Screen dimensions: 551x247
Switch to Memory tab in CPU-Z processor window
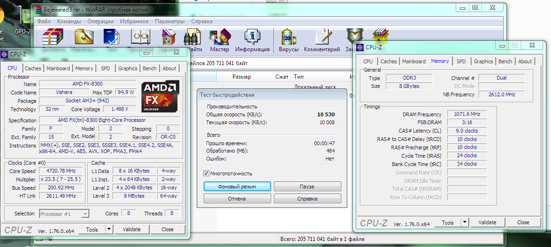tap(84, 68)
